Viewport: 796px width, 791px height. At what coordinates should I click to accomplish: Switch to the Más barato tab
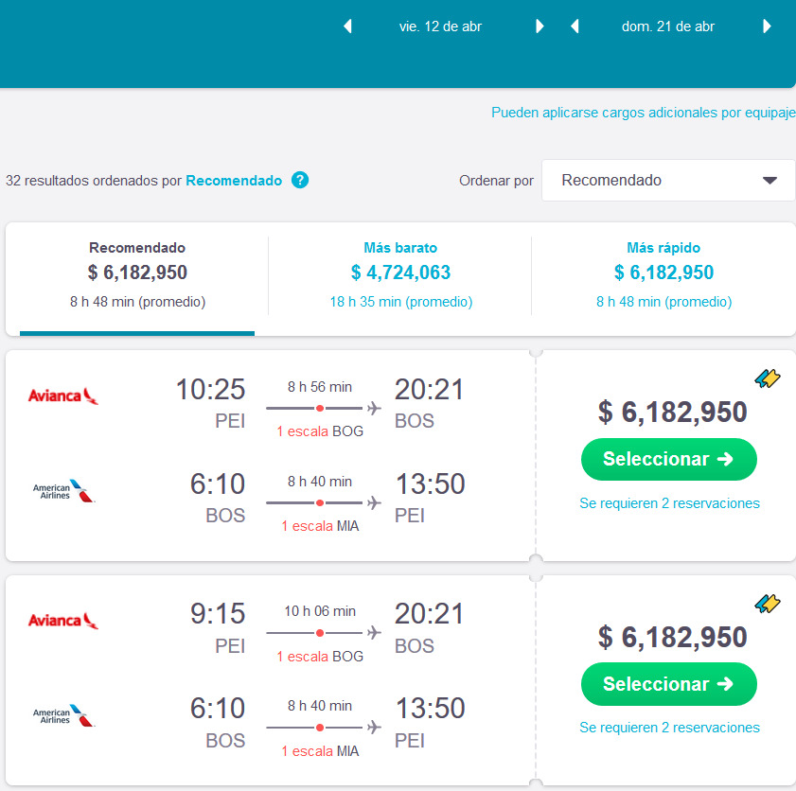400,274
